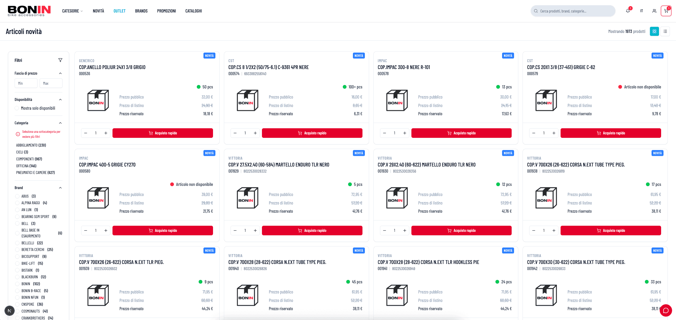Open the user account icon
676x320 pixels.
(x=654, y=11)
